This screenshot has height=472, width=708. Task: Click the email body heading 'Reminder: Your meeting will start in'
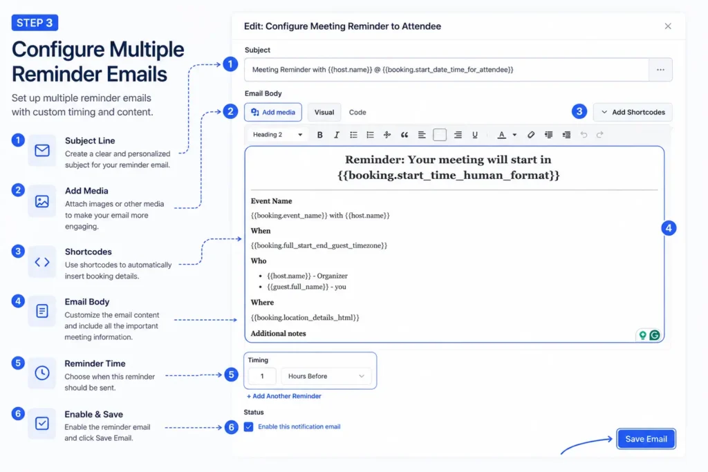448,160
